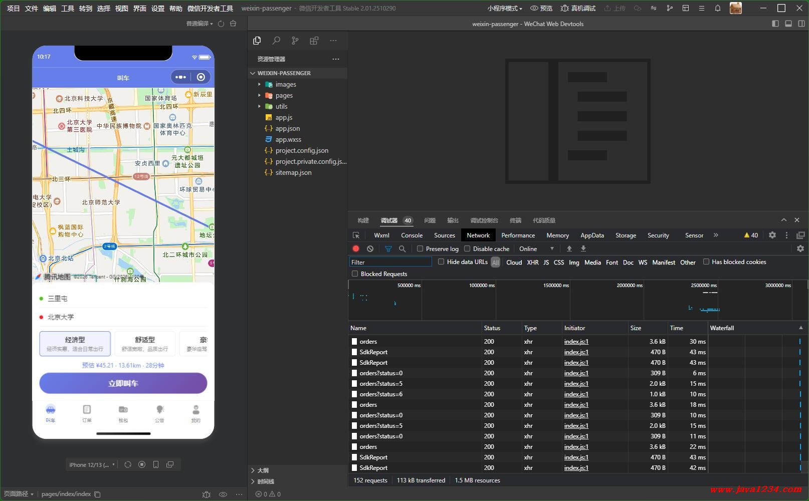
Task: Enable the Disable cache checkbox
Action: point(467,248)
